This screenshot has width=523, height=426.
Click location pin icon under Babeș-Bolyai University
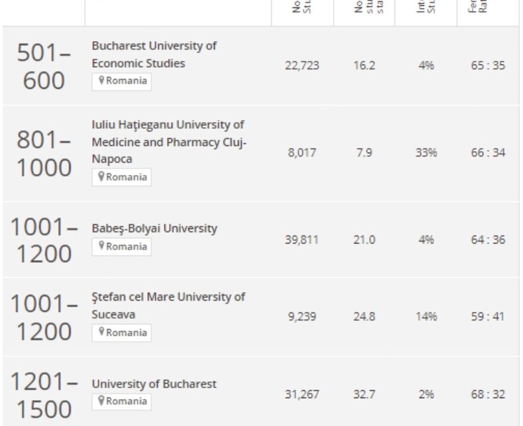pyautogui.click(x=101, y=246)
